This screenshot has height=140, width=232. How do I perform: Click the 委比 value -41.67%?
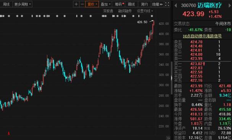pyautogui.click(x=195, y=30)
